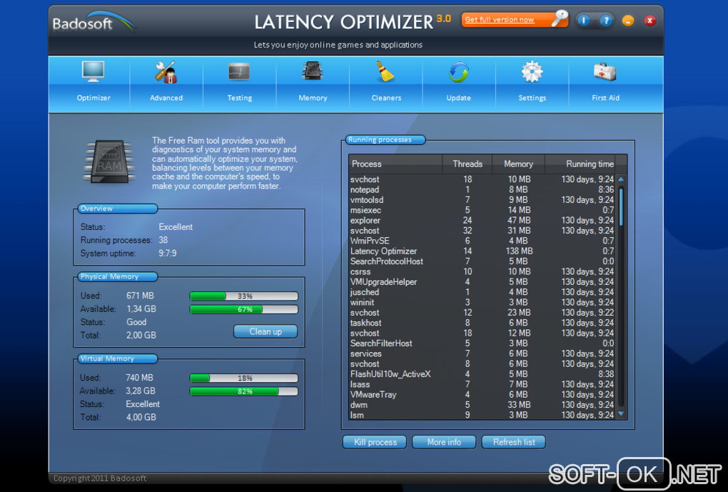Open the Update arrows icon
This screenshot has height=492, width=728.
click(x=459, y=72)
